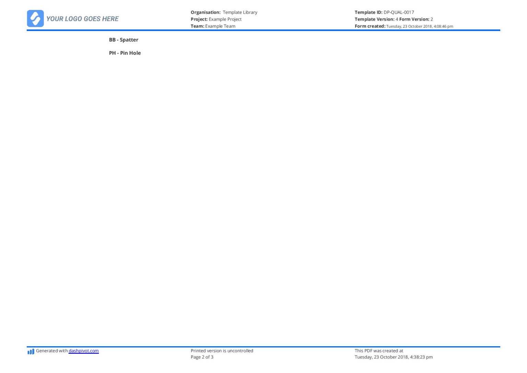Viewport: 527px width, 373px height.
Task: Click the 'YOUR LOGO GOES HERE' text
Action: pos(82,19)
